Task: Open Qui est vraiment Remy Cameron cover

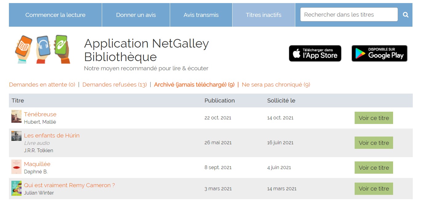Action: pyautogui.click(x=17, y=188)
